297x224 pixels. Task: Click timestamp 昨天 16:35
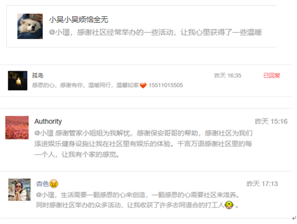[228, 75]
